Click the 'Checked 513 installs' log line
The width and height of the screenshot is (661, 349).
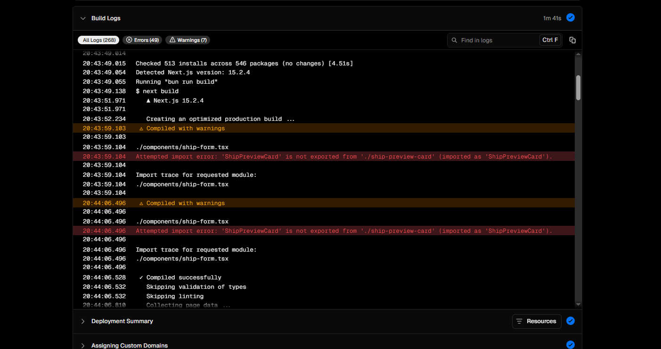coord(324,63)
